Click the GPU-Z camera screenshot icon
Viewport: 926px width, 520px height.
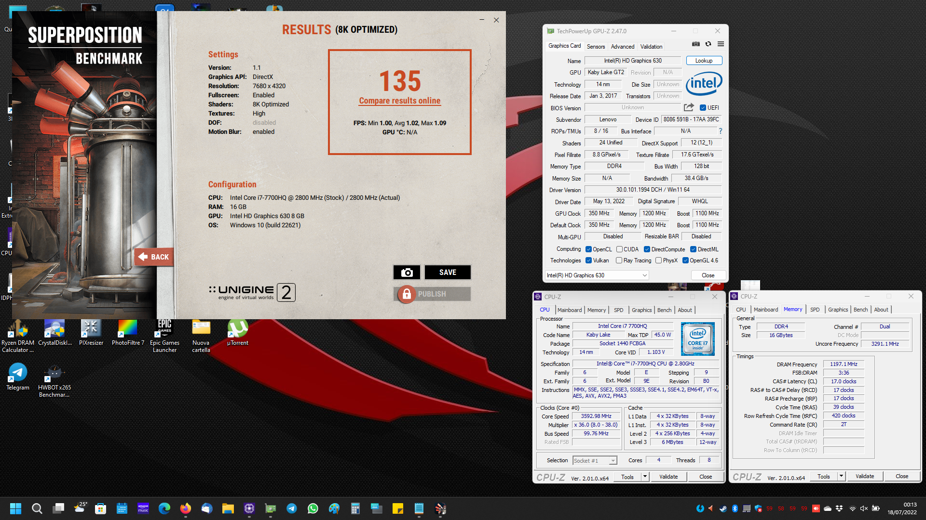coord(695,44)
